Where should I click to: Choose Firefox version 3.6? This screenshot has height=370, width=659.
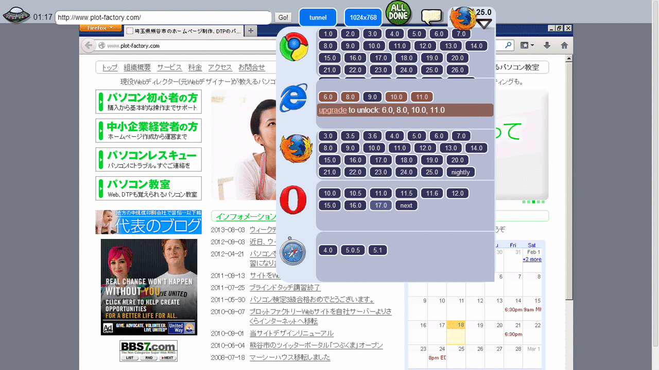coord(372,136)
